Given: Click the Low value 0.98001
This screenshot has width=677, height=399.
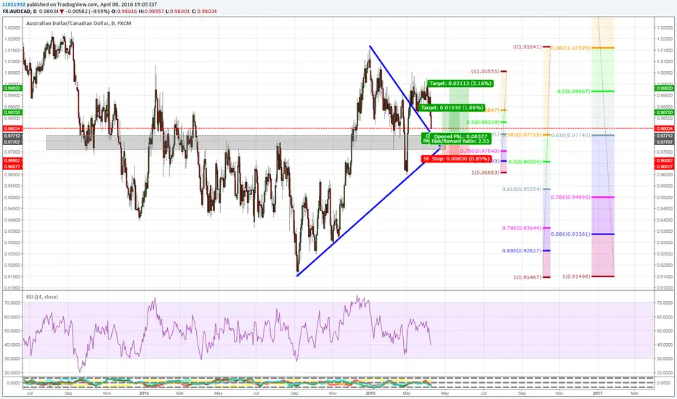Looking at the screenshot, I should [180, 11].
